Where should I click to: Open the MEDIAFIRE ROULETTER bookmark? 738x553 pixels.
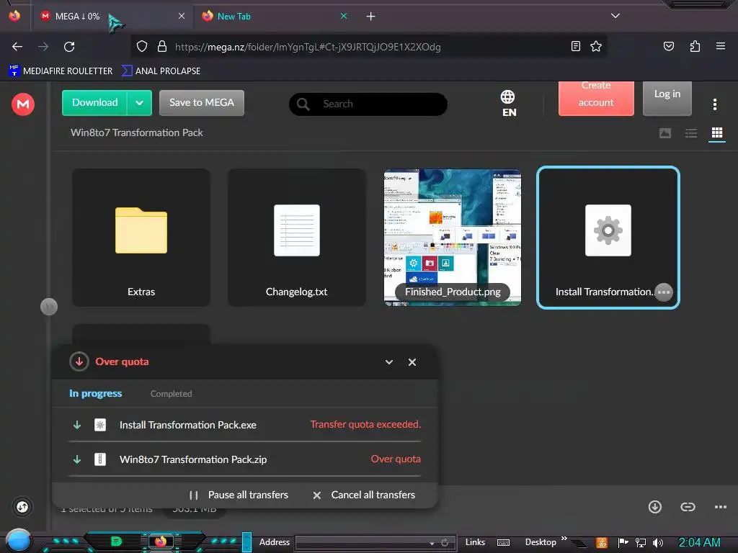(x=61, y=71)
